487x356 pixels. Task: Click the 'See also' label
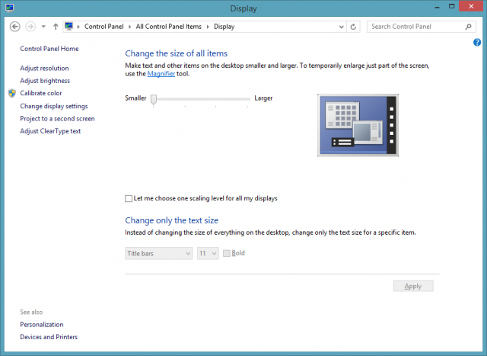coord(31,312)
